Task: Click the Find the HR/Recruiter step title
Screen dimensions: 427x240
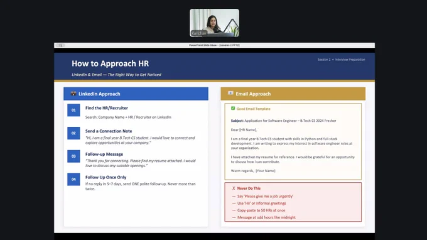Action: (107, 108)
